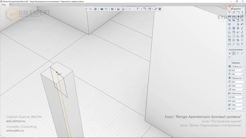The width and height of the screenshot is (246, 138).
Task: Choose circle construction method
Action: [229, 57]
